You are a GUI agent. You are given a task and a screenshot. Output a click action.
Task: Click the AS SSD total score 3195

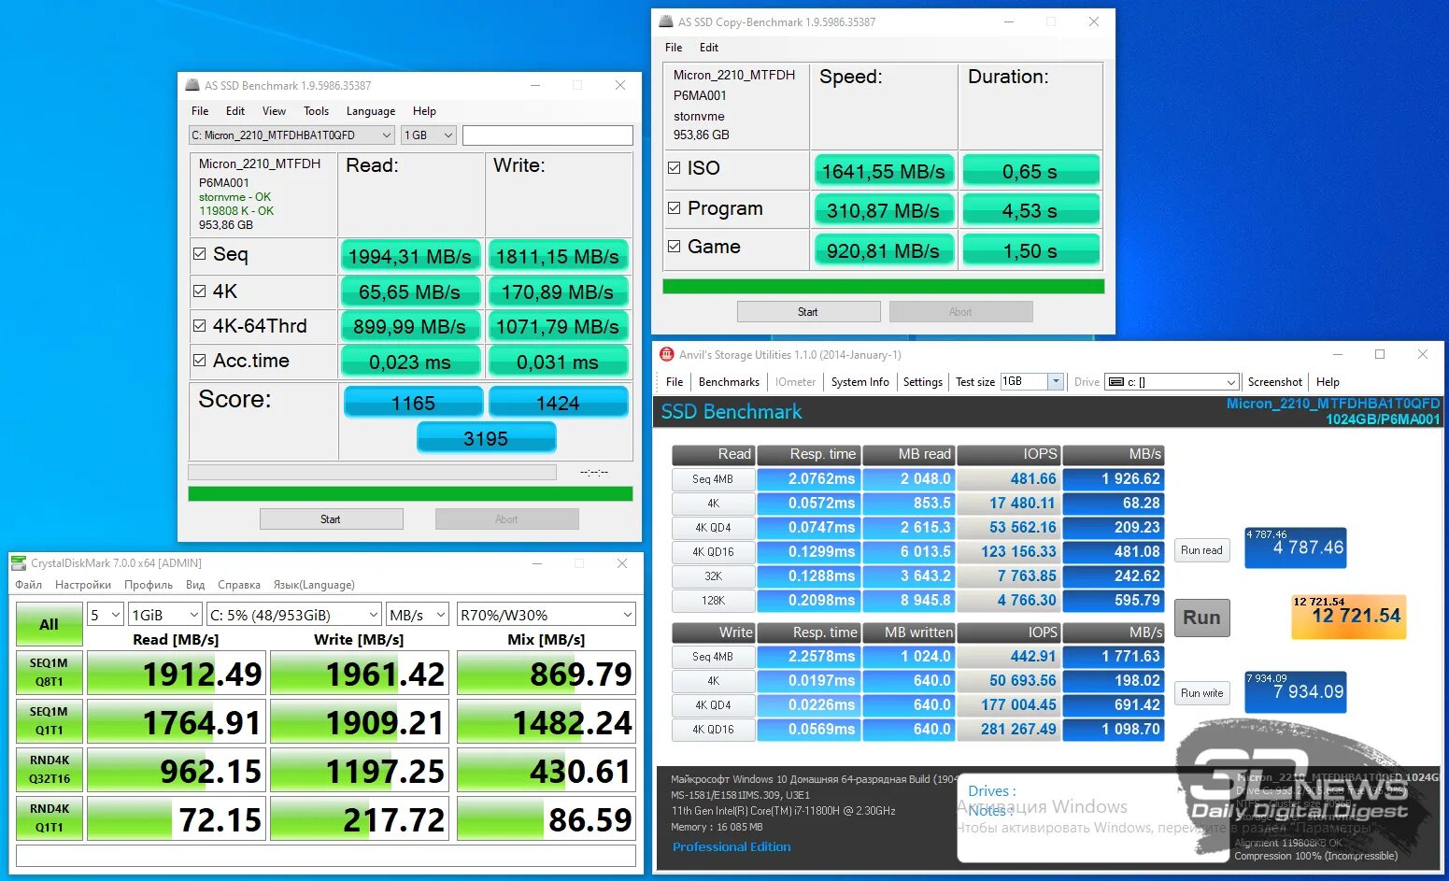(486, 438)
